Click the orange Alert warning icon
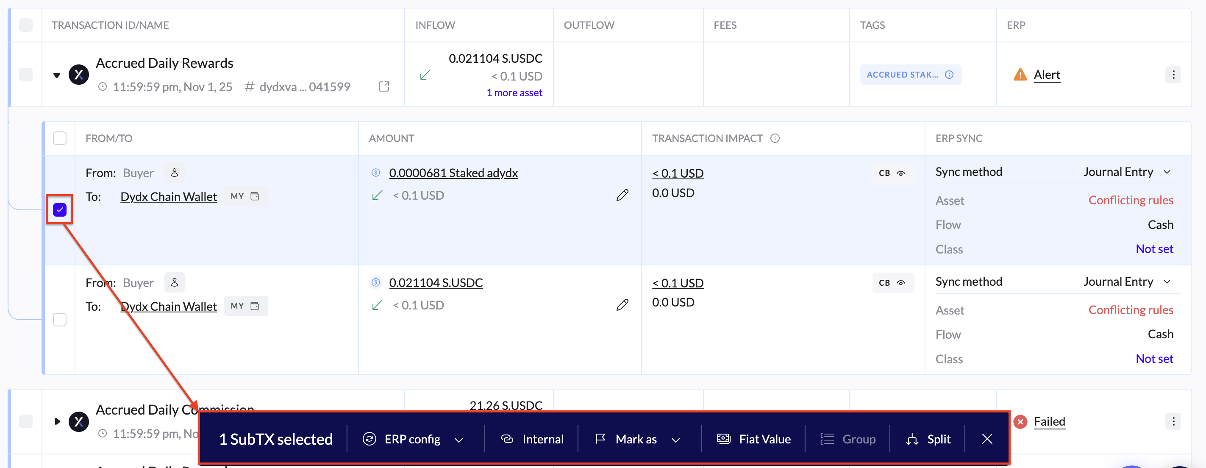 [1020, 75]
